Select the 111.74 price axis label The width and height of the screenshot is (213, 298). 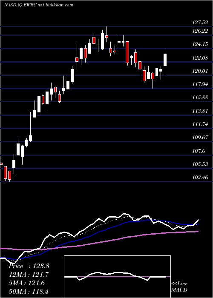[200, 124]
